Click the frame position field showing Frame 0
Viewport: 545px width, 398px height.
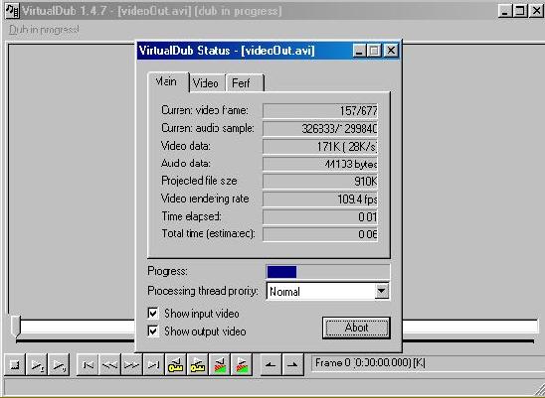427,363
